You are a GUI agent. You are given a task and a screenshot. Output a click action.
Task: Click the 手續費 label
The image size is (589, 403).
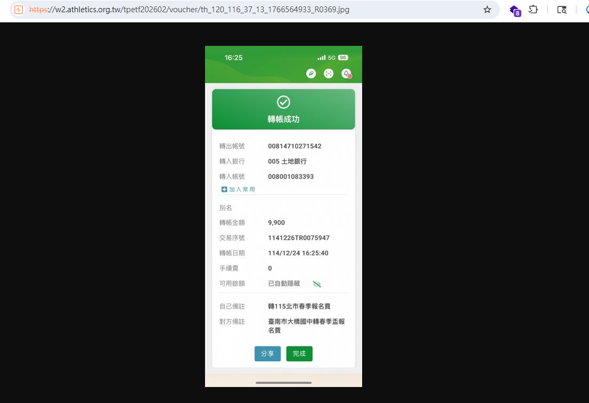pos(229,269)
